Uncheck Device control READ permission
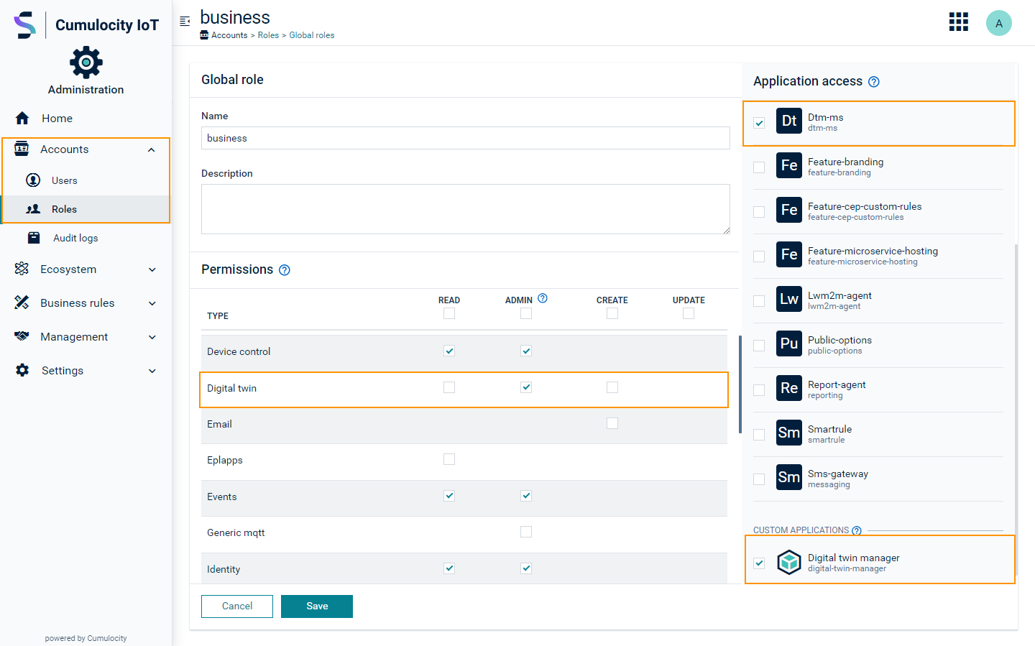Image resolution: width=1035 pixels, height=646 pixels. coord(449,351)
